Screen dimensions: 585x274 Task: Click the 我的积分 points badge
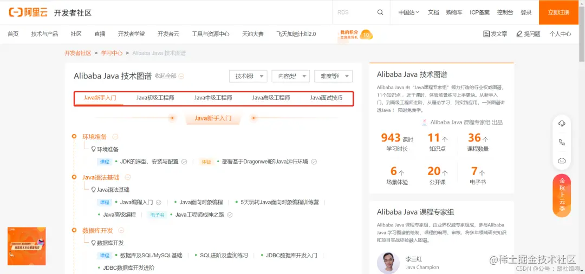(x=355, y=35)
